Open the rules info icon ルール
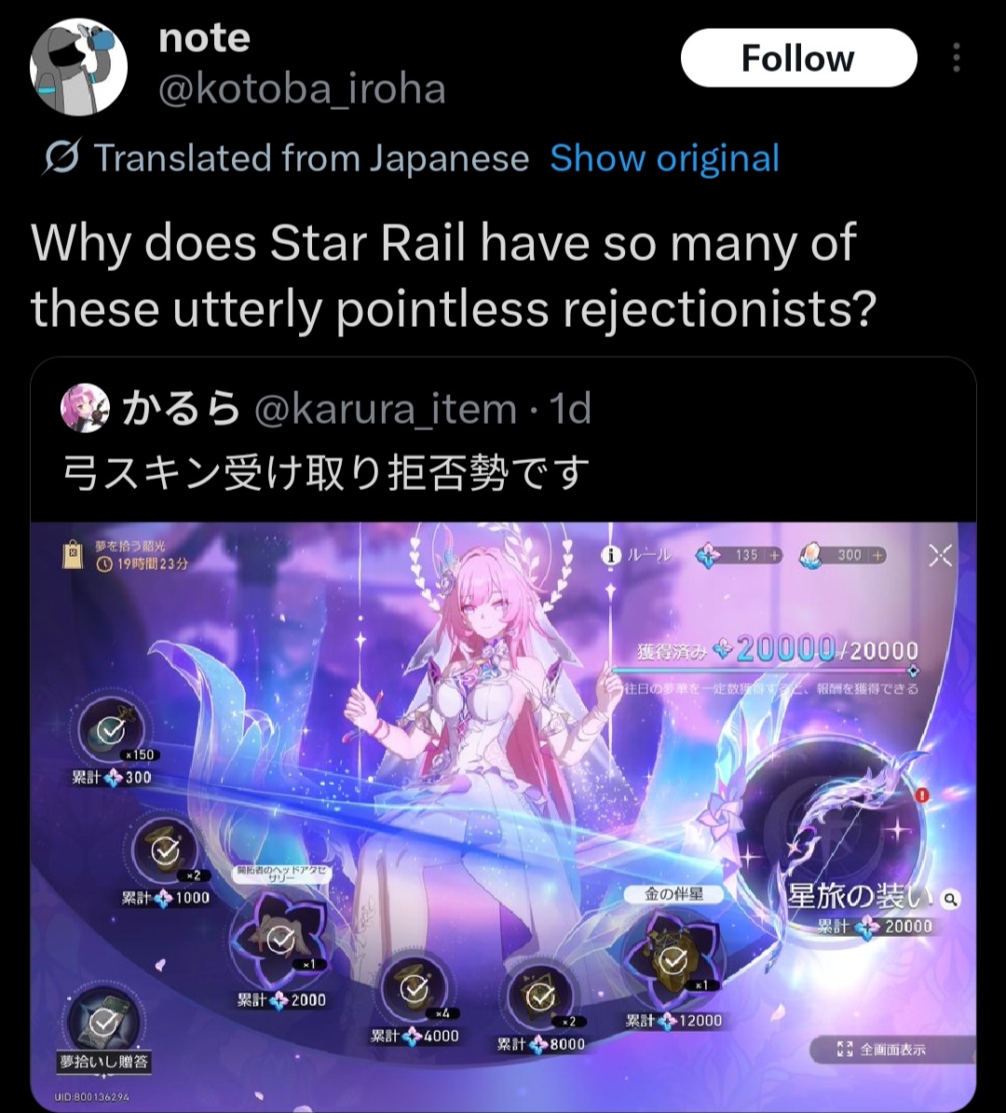 tap(637, 556)
